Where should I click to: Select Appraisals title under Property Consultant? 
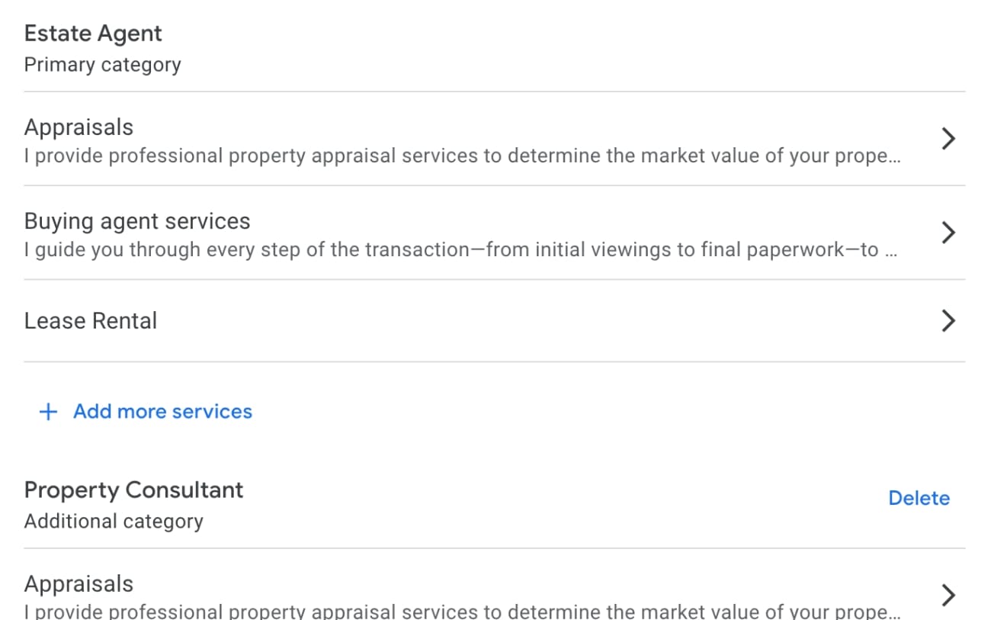[79, 584]
